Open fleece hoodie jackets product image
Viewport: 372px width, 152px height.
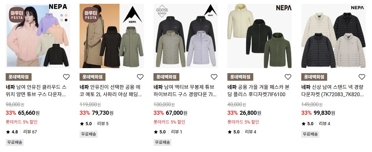tap(260, 36)
